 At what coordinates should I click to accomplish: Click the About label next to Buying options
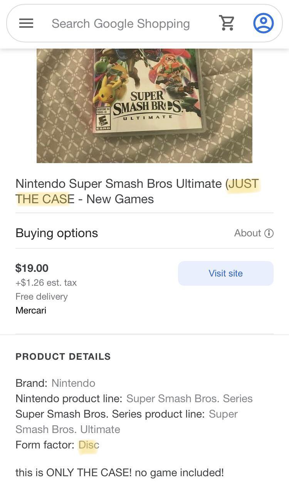[248, 233]
